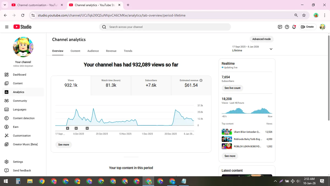330x186 pixels.
Task: Open Settings in the sidebar
Action: click(23, 162)
